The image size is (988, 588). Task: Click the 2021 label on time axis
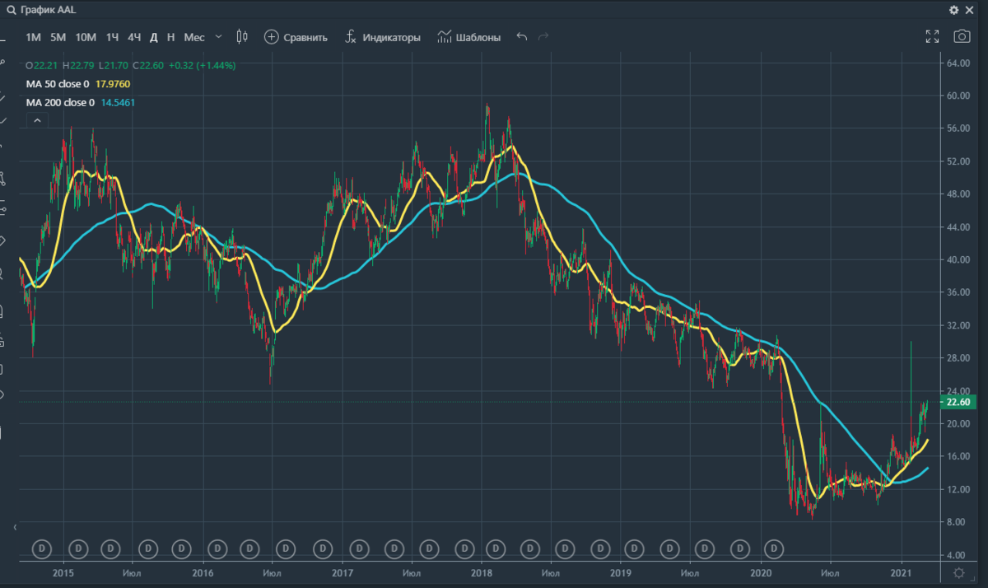pyautogui.click(x=901, y=572)
